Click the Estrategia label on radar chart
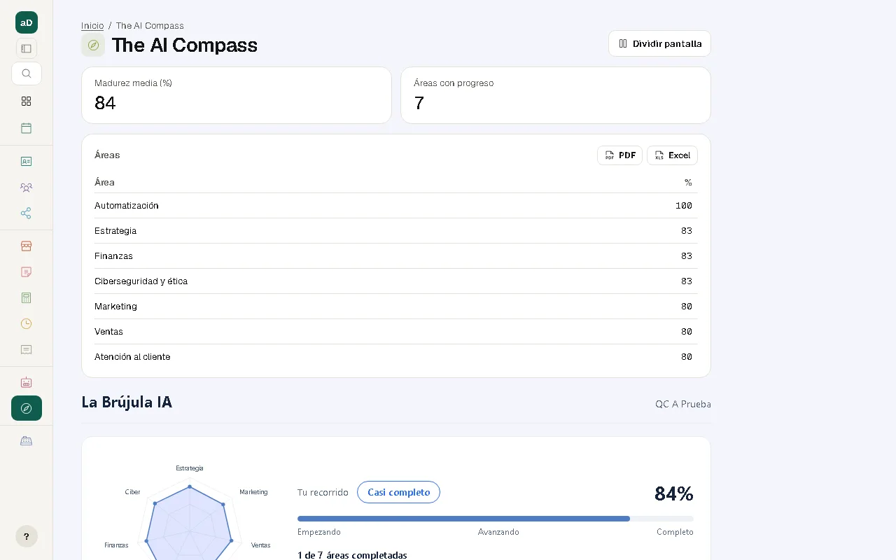The height and width of the screenshot is (560, 896). 190,468
